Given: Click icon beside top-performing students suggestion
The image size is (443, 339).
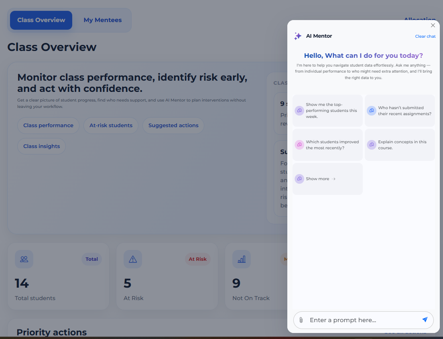Looking at the screenshot, I should 299,110.
